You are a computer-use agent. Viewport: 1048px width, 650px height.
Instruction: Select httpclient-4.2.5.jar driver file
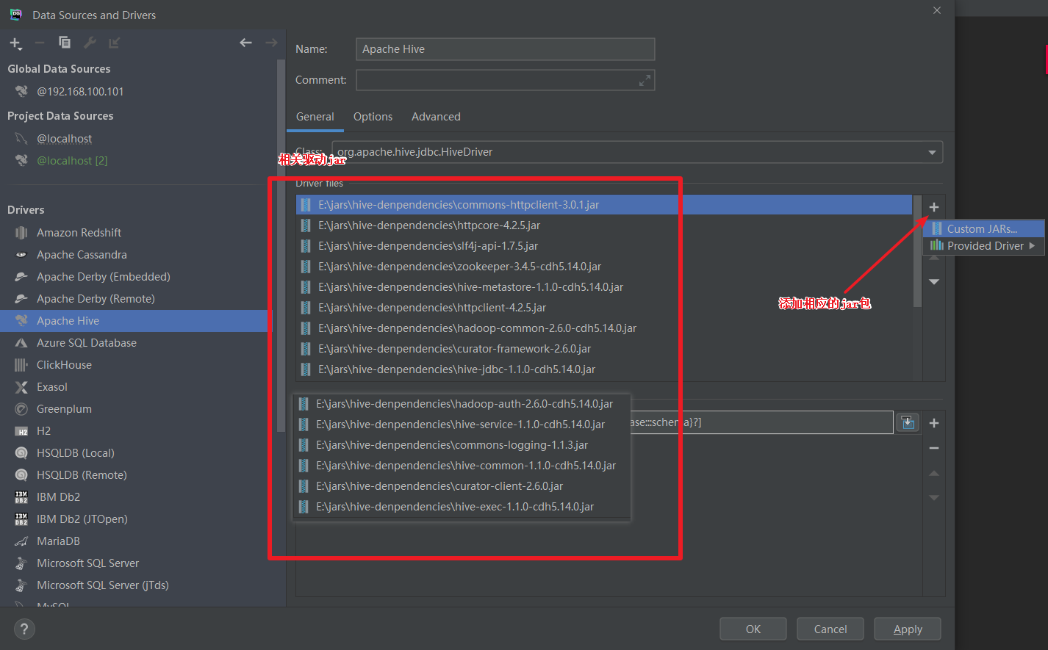pyautogui.click(x=604, y=308)
